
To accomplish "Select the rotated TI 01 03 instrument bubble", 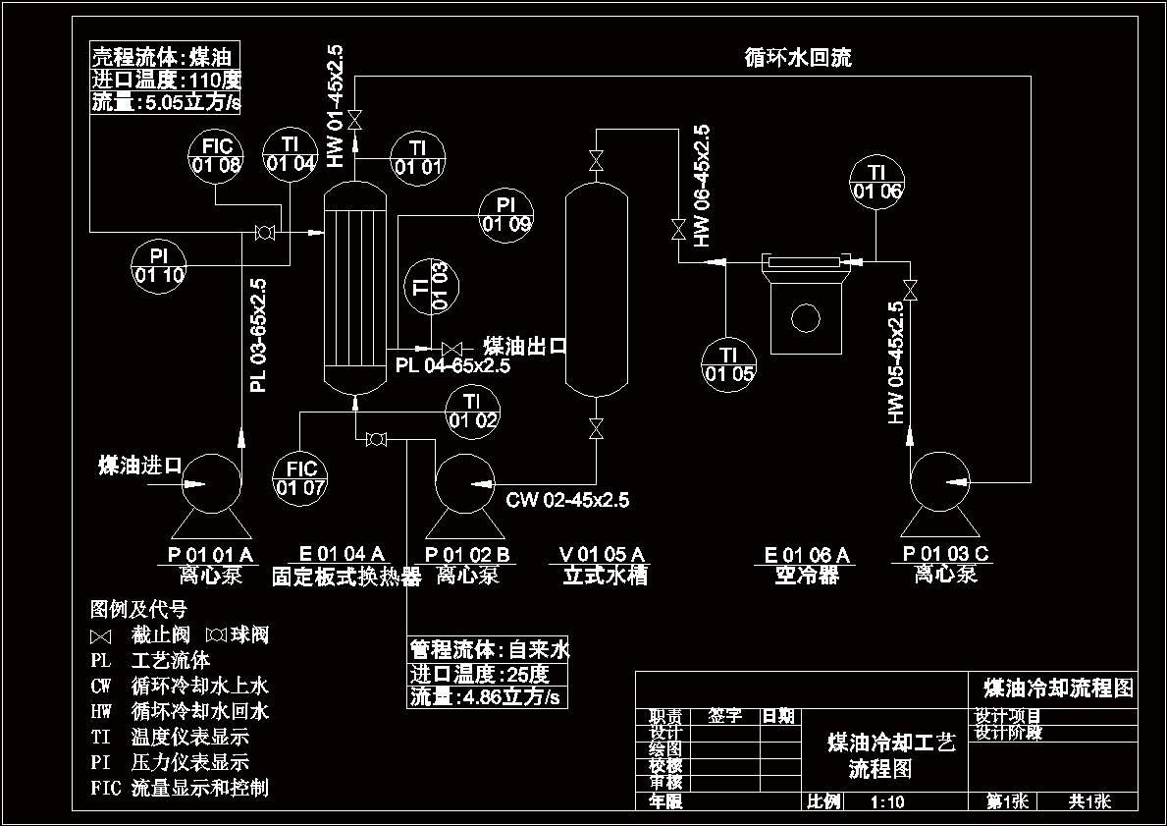I will click(431, 286).
